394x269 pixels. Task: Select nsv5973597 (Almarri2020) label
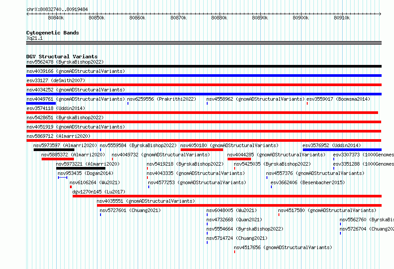coord(65,145)
